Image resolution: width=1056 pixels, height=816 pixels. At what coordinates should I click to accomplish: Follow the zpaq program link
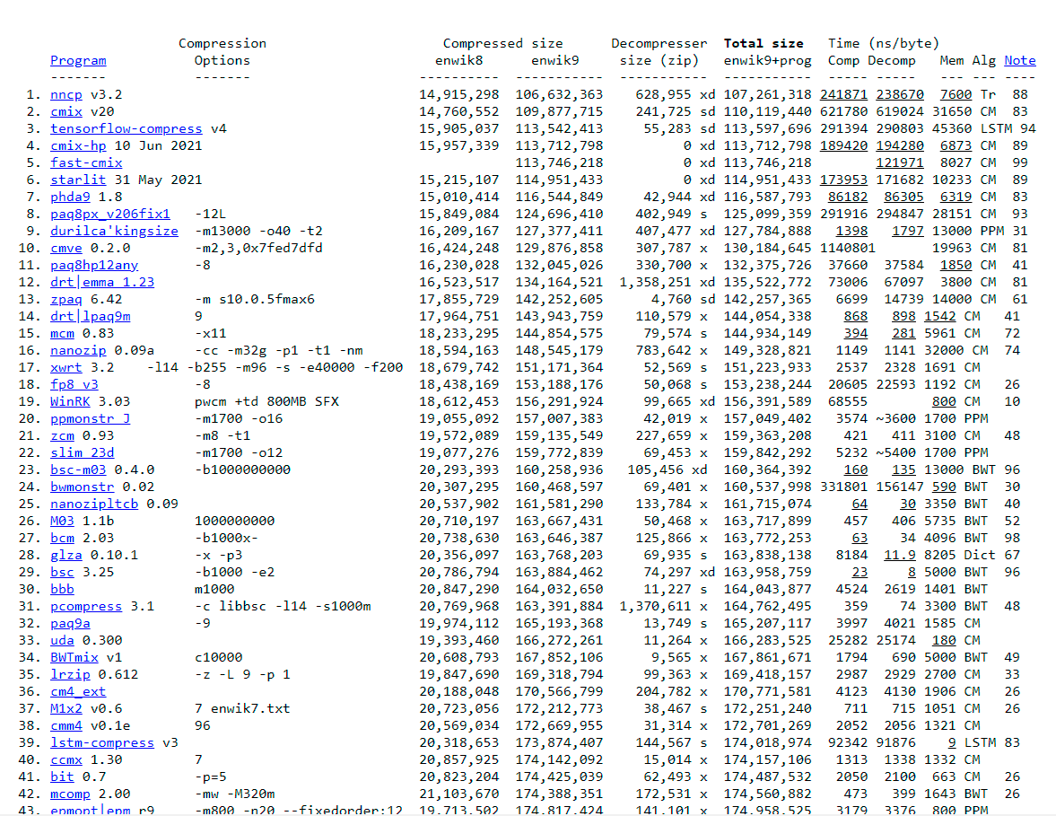click(66, 299)
